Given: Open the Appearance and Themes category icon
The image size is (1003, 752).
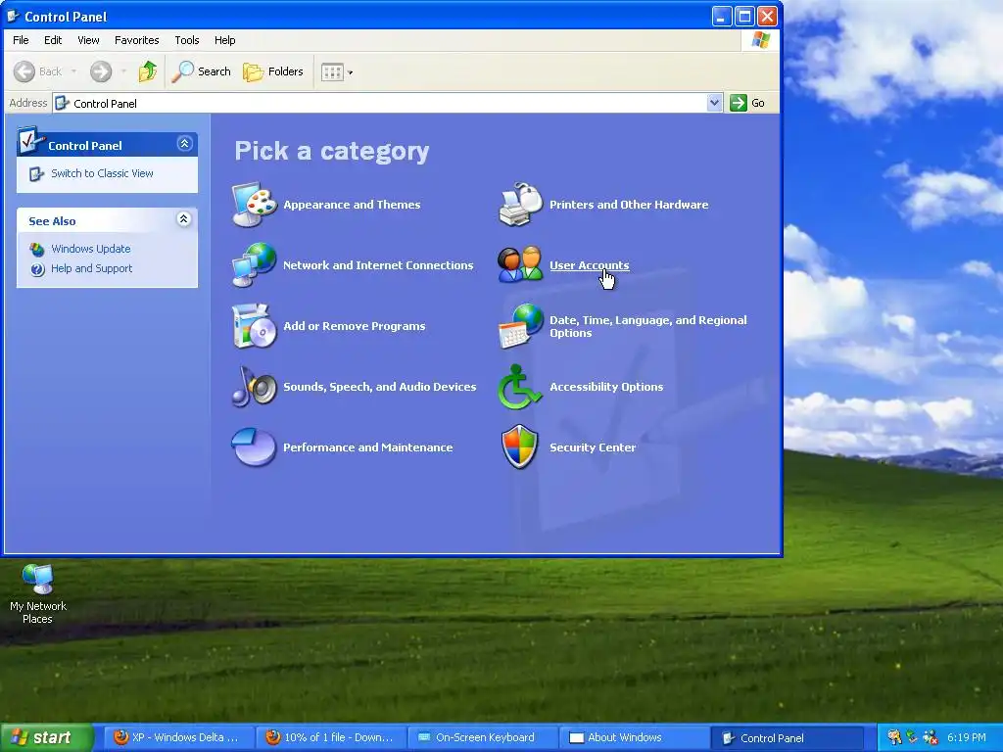Looking at the screenshot, I should pos(254,205).
